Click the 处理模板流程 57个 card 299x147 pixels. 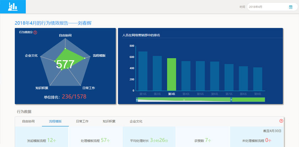[x=95, y=137]
